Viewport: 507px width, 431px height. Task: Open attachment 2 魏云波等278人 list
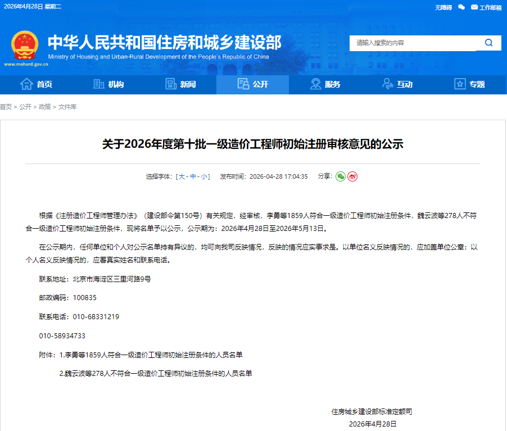coord(156,374)
